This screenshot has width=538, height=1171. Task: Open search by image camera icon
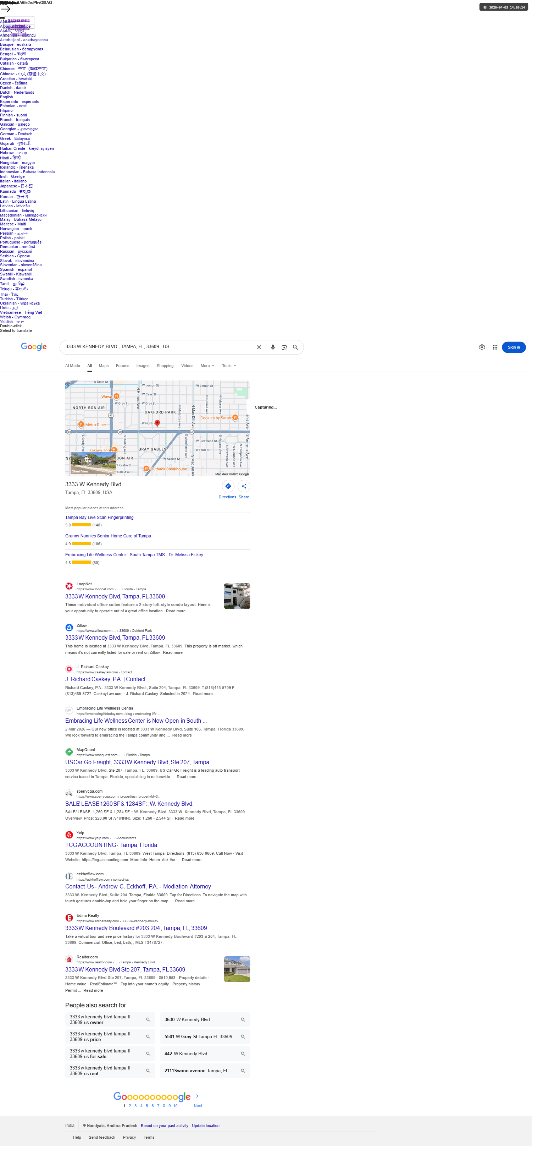(x=284, y=347)
